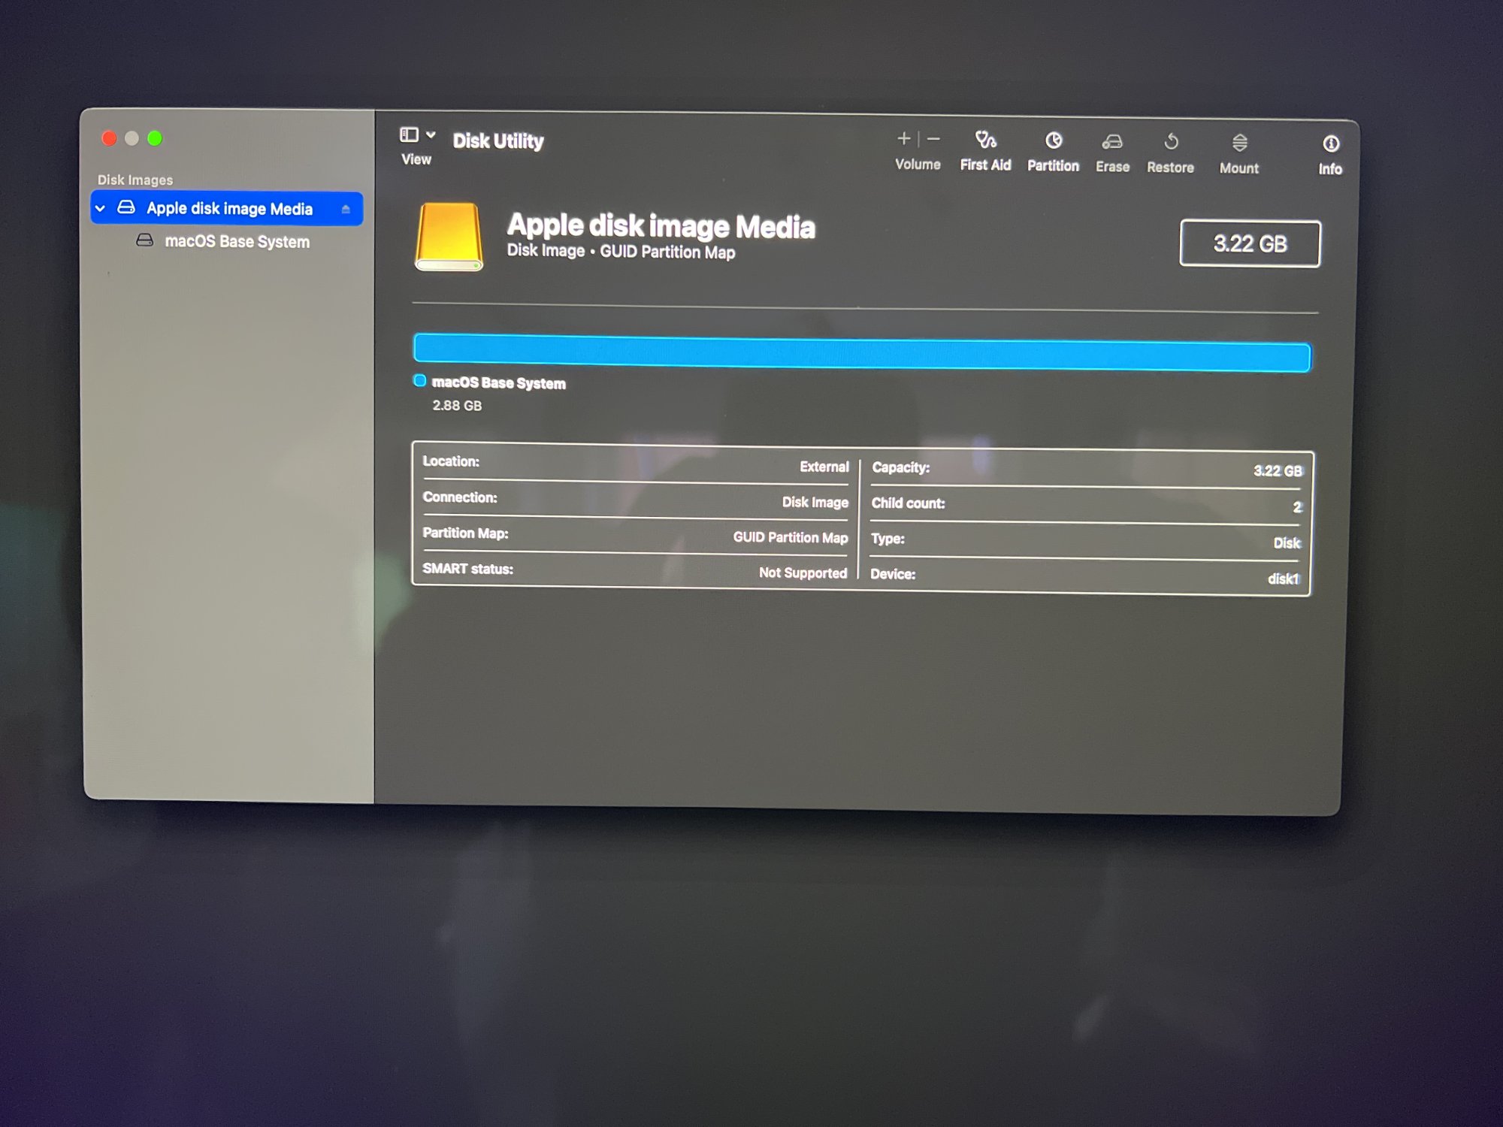Image resolution: width=1503 pixels, height=1127 pixels.
Task: Click the First Aid stethoscope icon
Action: [985, 140]
